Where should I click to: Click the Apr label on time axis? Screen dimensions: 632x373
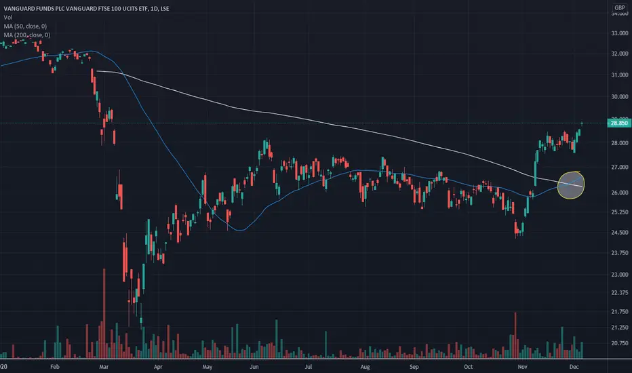[x=158, y=367]
